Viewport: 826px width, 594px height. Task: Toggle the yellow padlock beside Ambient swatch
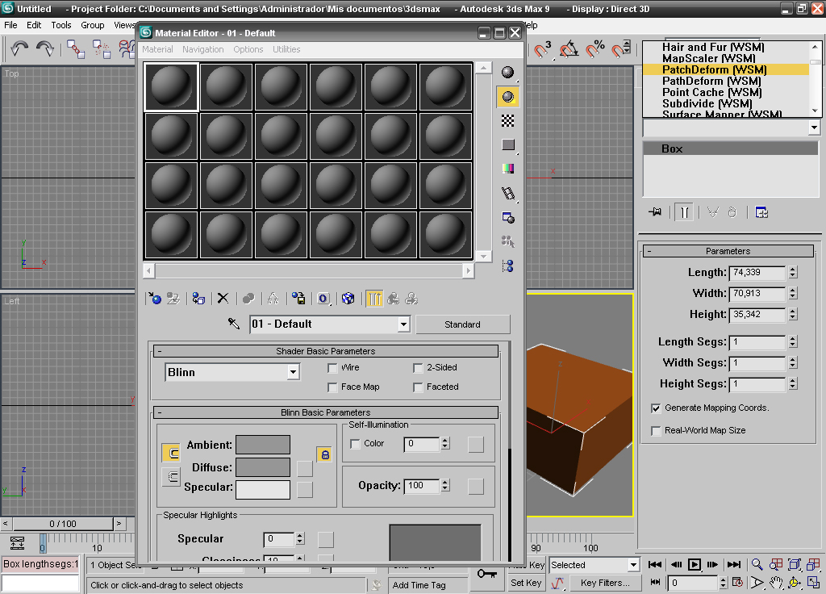(324, 454)
